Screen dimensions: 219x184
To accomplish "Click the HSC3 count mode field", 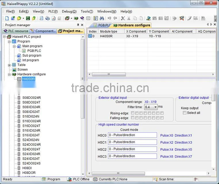I will (132, 156).
